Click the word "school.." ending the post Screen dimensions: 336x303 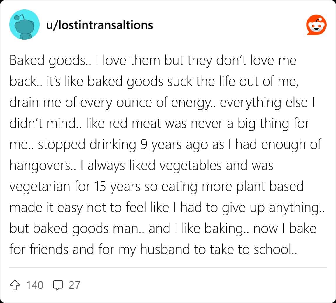coord(275,250)
